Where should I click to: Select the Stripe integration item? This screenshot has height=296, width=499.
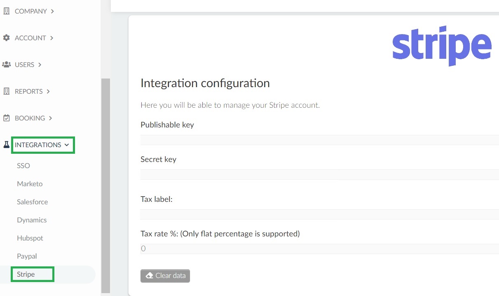26,274
